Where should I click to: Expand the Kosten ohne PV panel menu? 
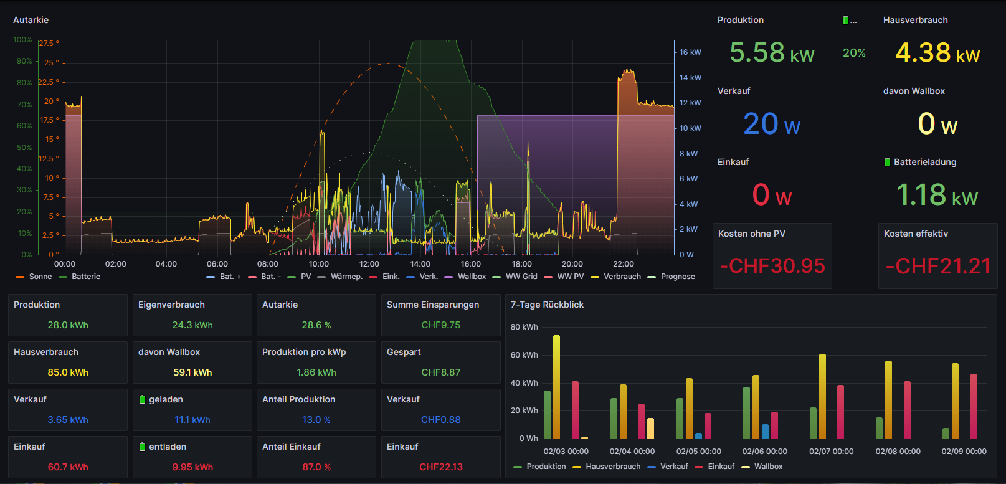751,234
